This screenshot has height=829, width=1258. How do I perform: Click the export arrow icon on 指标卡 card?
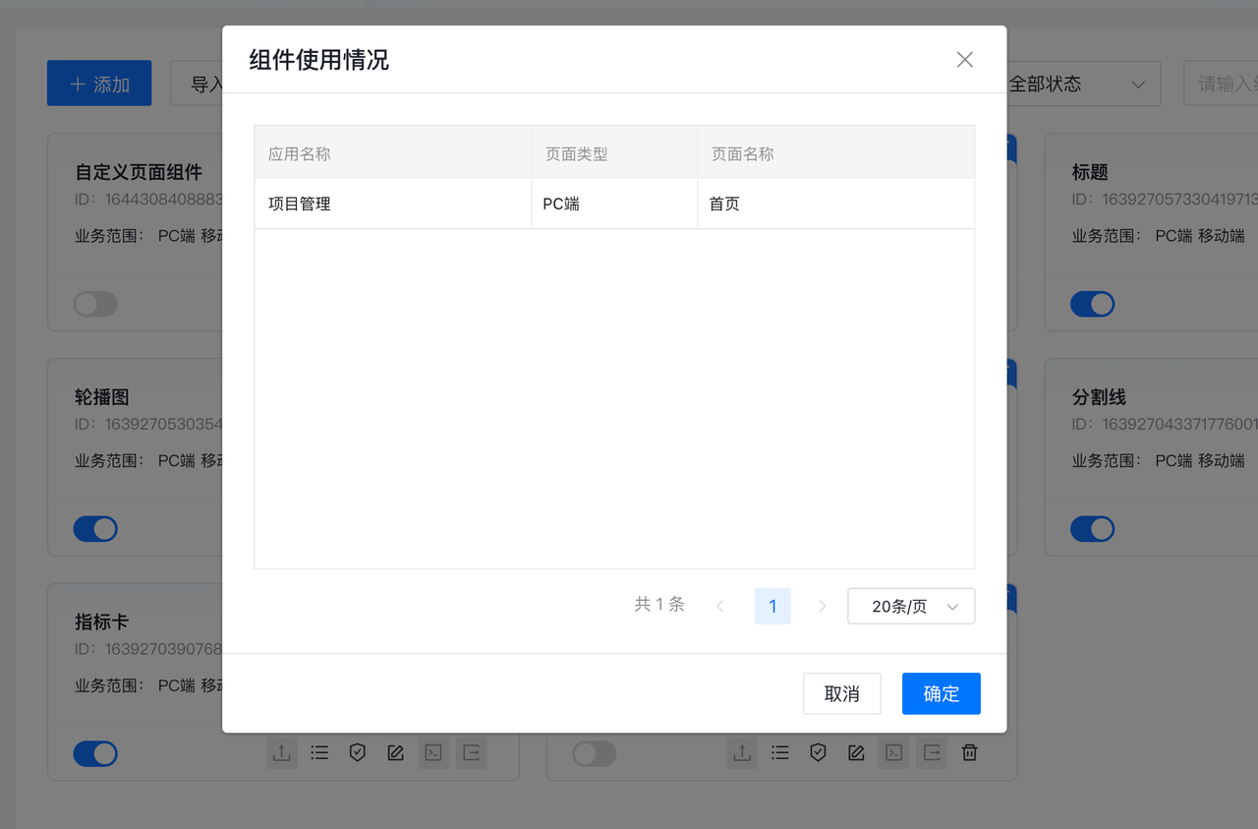(472, 753)
